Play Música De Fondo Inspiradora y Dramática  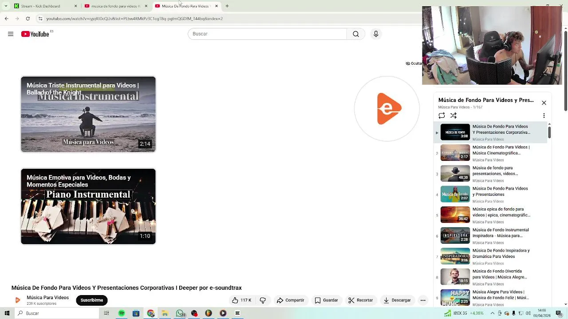coord(490,257)
